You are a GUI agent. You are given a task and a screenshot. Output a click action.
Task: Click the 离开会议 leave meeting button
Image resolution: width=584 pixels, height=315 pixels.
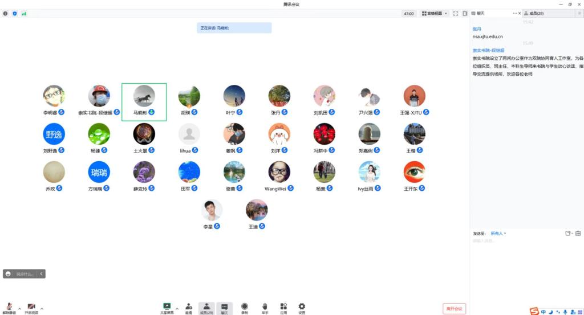tap(454, 308)
